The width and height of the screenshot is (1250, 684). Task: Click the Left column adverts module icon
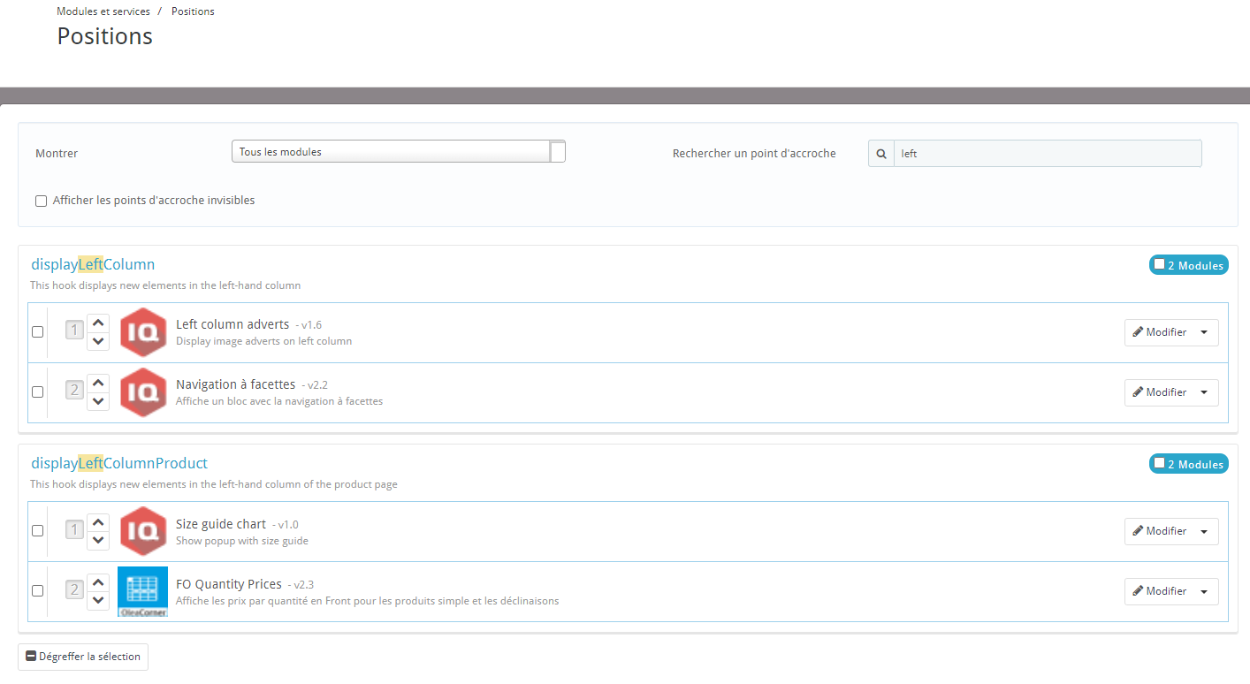click(143, 332)
